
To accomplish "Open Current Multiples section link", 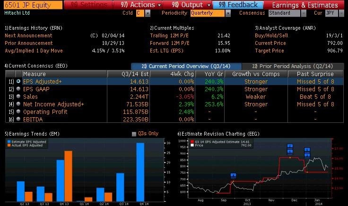I will click(x=172, y=28).
